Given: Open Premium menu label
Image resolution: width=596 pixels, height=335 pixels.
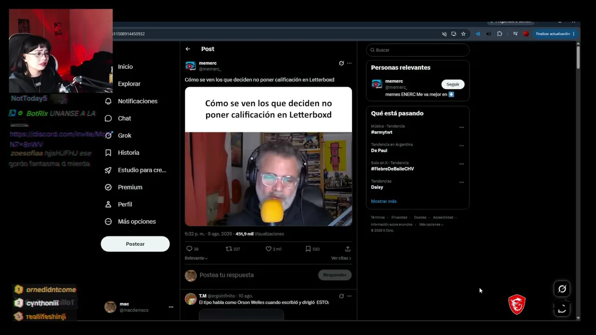Looking at the screenshot, I should pos(130,187).
